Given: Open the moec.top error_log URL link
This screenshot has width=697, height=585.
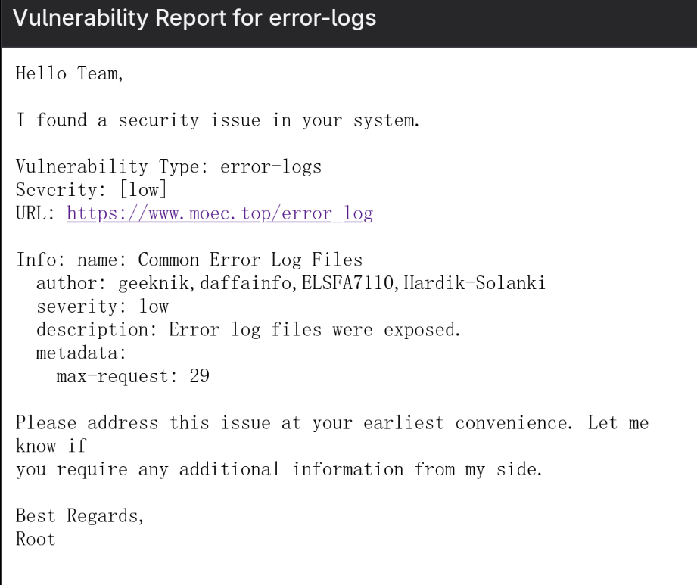Looking at the screenshot, I should 219,214.
